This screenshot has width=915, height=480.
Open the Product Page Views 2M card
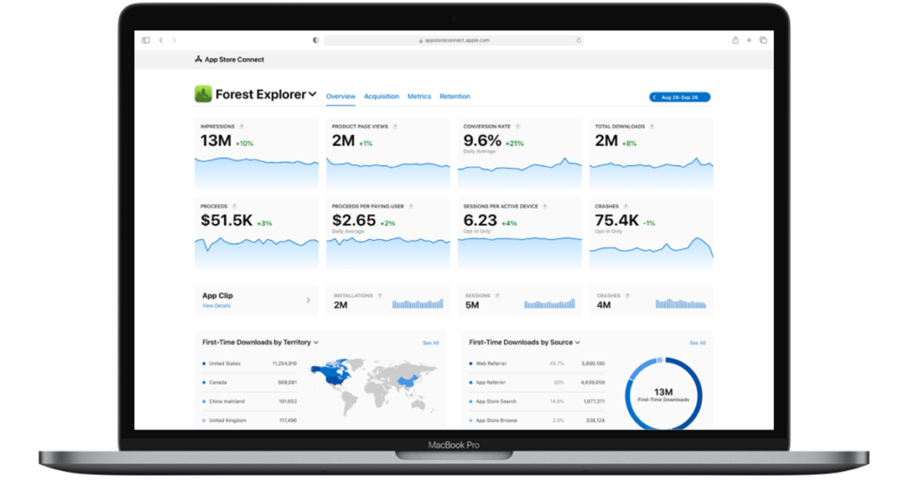tap(388, 153)
